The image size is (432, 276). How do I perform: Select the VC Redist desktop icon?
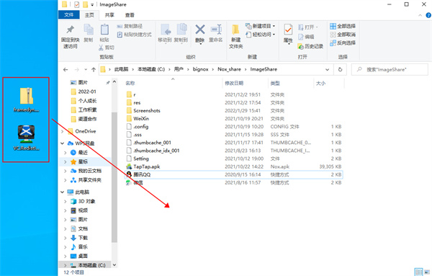coord(26,138)
